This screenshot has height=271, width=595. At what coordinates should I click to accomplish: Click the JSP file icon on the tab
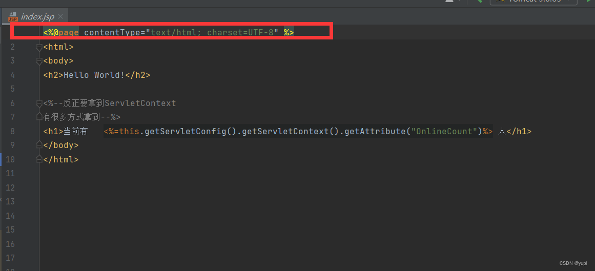pos(13,17)
